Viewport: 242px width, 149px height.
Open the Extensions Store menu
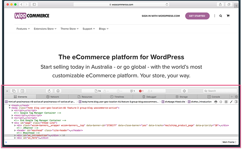[x=45, y=29]
